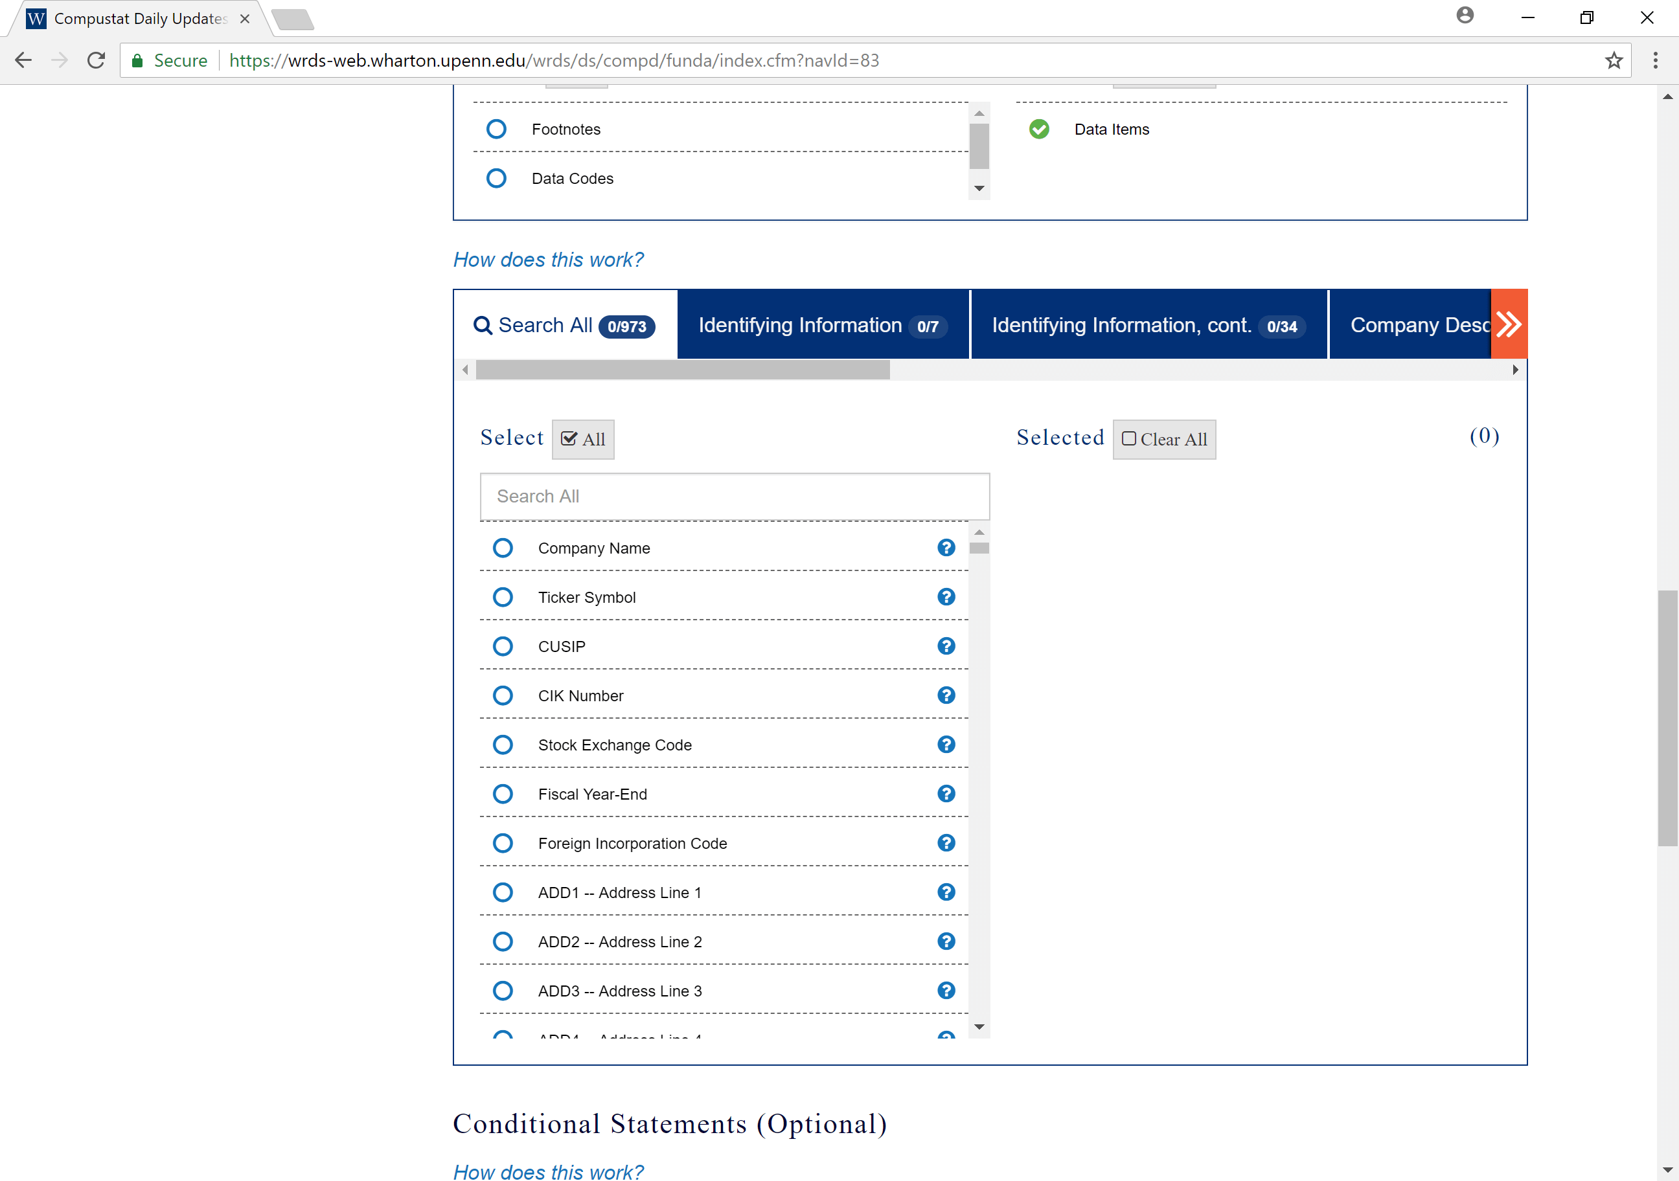Bookmark page with star icon

point(1613,61)
